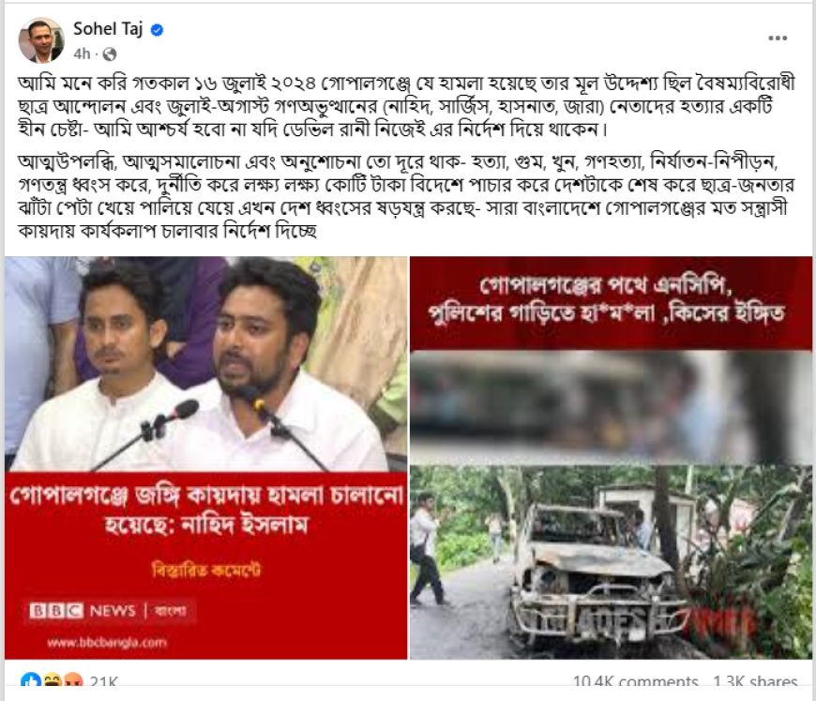The image size is (816, 701).
Task: View the 21K reactions count
Action: pyautogui.click(x=104, y=680)
